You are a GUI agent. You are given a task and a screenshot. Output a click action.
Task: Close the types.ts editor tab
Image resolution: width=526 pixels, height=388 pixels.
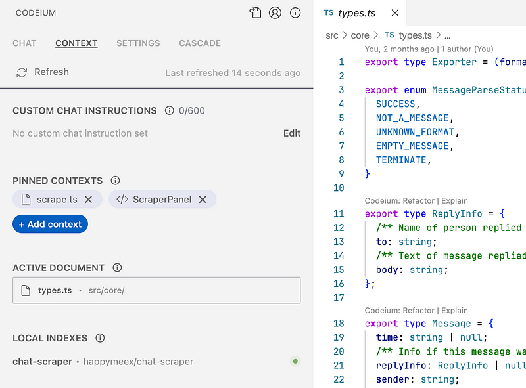click(395, 12)
